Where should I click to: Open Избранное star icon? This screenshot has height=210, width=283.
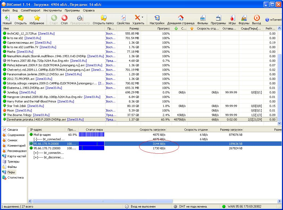37,18
